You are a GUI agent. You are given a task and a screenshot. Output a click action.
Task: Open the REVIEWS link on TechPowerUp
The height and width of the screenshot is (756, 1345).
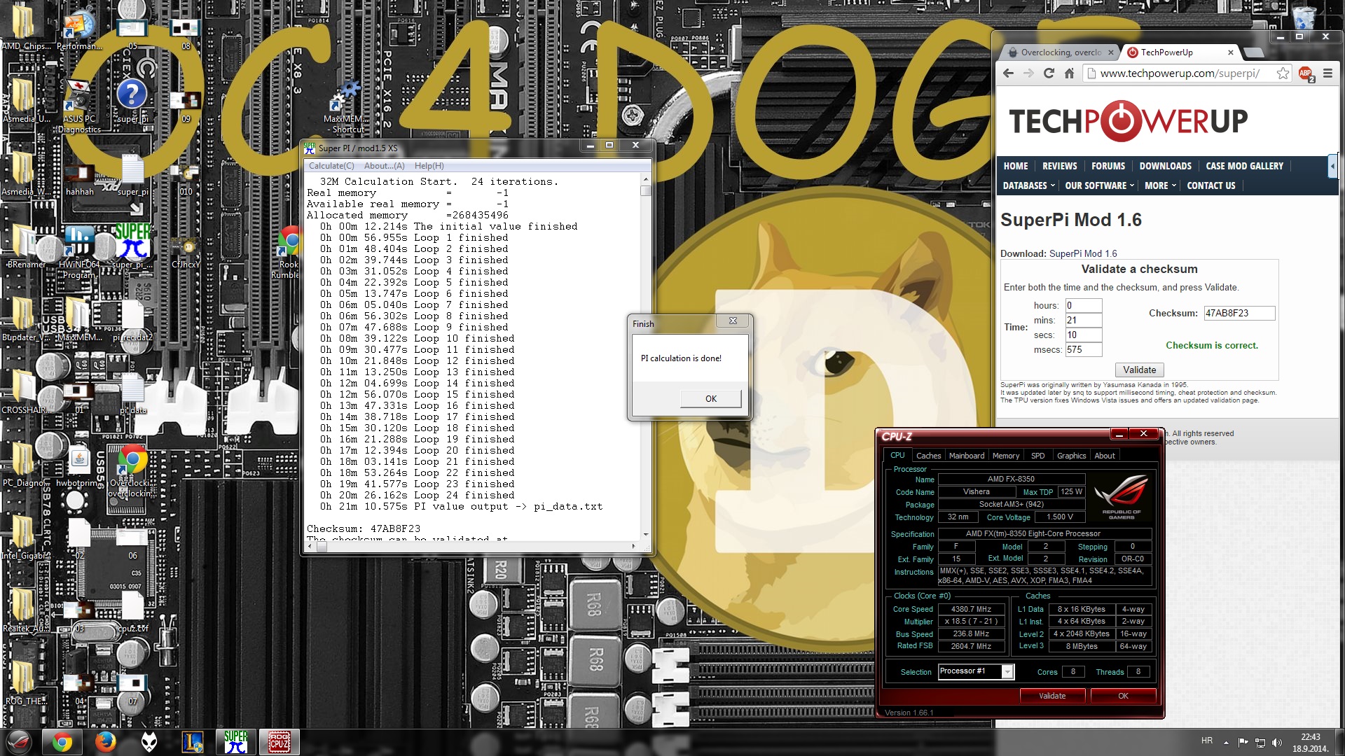[x=1059, y=166]
